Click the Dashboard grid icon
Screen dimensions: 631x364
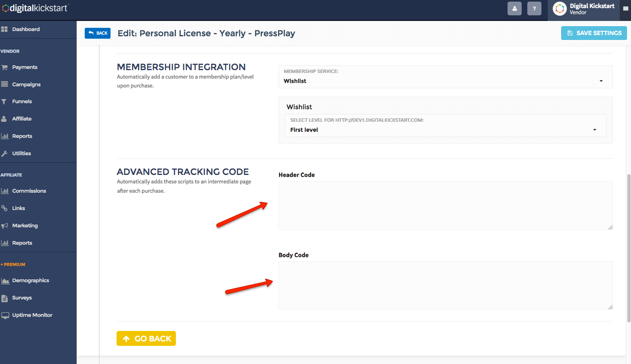pyautogui.click(x=4, y=29)
